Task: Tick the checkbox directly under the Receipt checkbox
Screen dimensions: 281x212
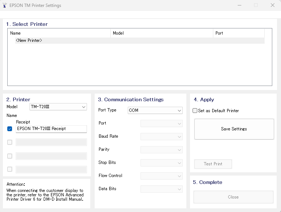Action: click(10, 142)
